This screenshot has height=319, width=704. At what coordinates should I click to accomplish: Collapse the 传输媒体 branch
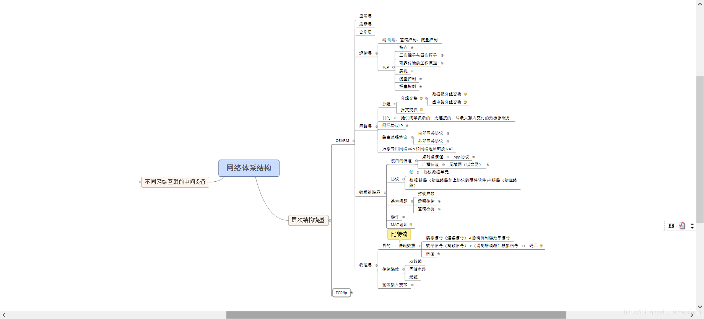point(403,269)
